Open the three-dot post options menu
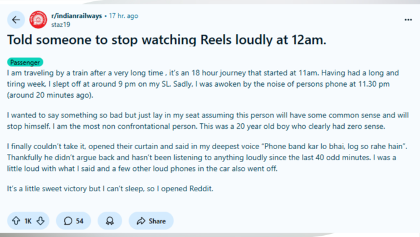Screen dimensions: 420x237 [x=408, y=20]
